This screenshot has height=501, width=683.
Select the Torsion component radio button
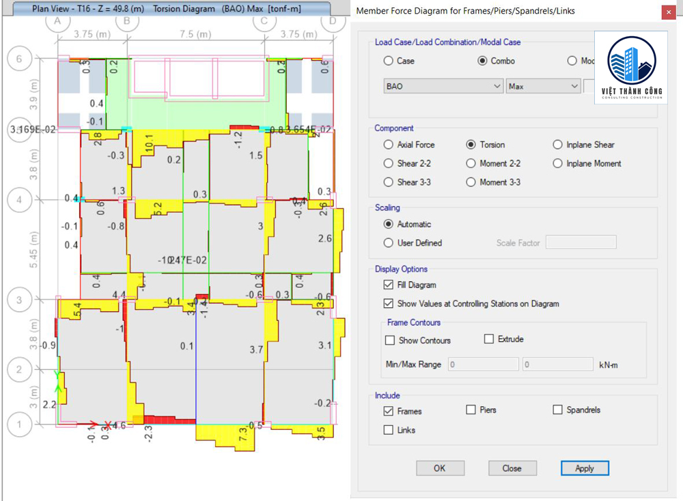coord(471,145)
